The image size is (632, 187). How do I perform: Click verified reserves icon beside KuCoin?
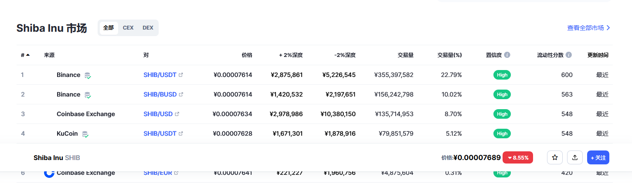(85, 134)
